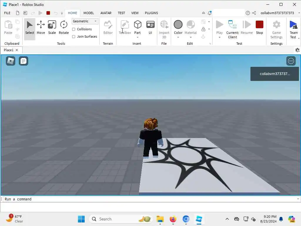Expand the Material dropdown arrow

pyautogui.click(x=190, y=37)
